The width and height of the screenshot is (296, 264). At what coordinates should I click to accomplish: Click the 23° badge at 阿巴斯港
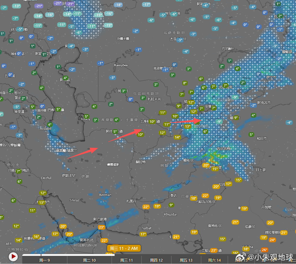[102, 227]
